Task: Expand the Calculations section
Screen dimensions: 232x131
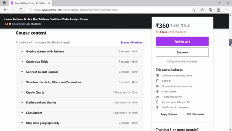Action: 79,113
